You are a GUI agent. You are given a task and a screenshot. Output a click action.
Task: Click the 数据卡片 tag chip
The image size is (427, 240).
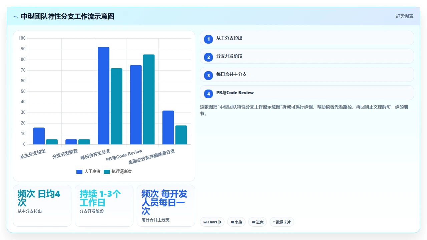pyautogui.click(x=282, y=222)
